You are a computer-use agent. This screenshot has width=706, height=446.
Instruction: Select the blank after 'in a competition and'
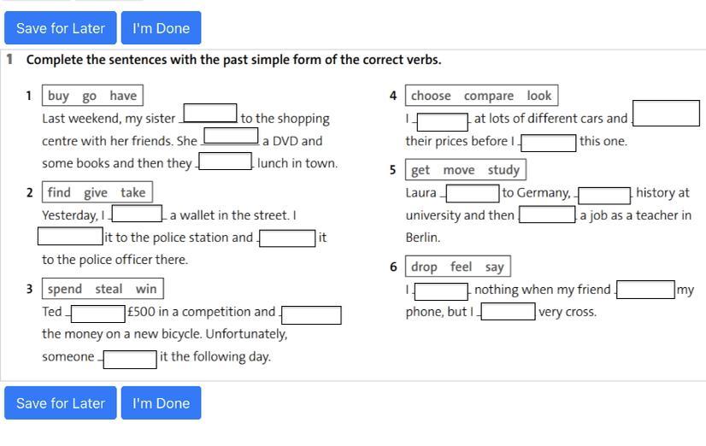point(311,315)
